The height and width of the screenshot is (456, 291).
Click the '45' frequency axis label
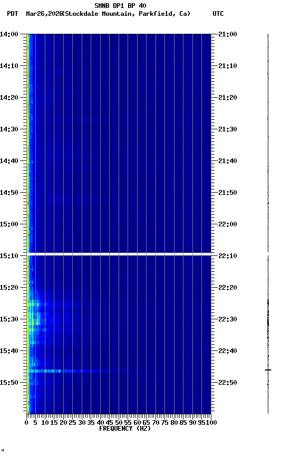coord(109,423)
